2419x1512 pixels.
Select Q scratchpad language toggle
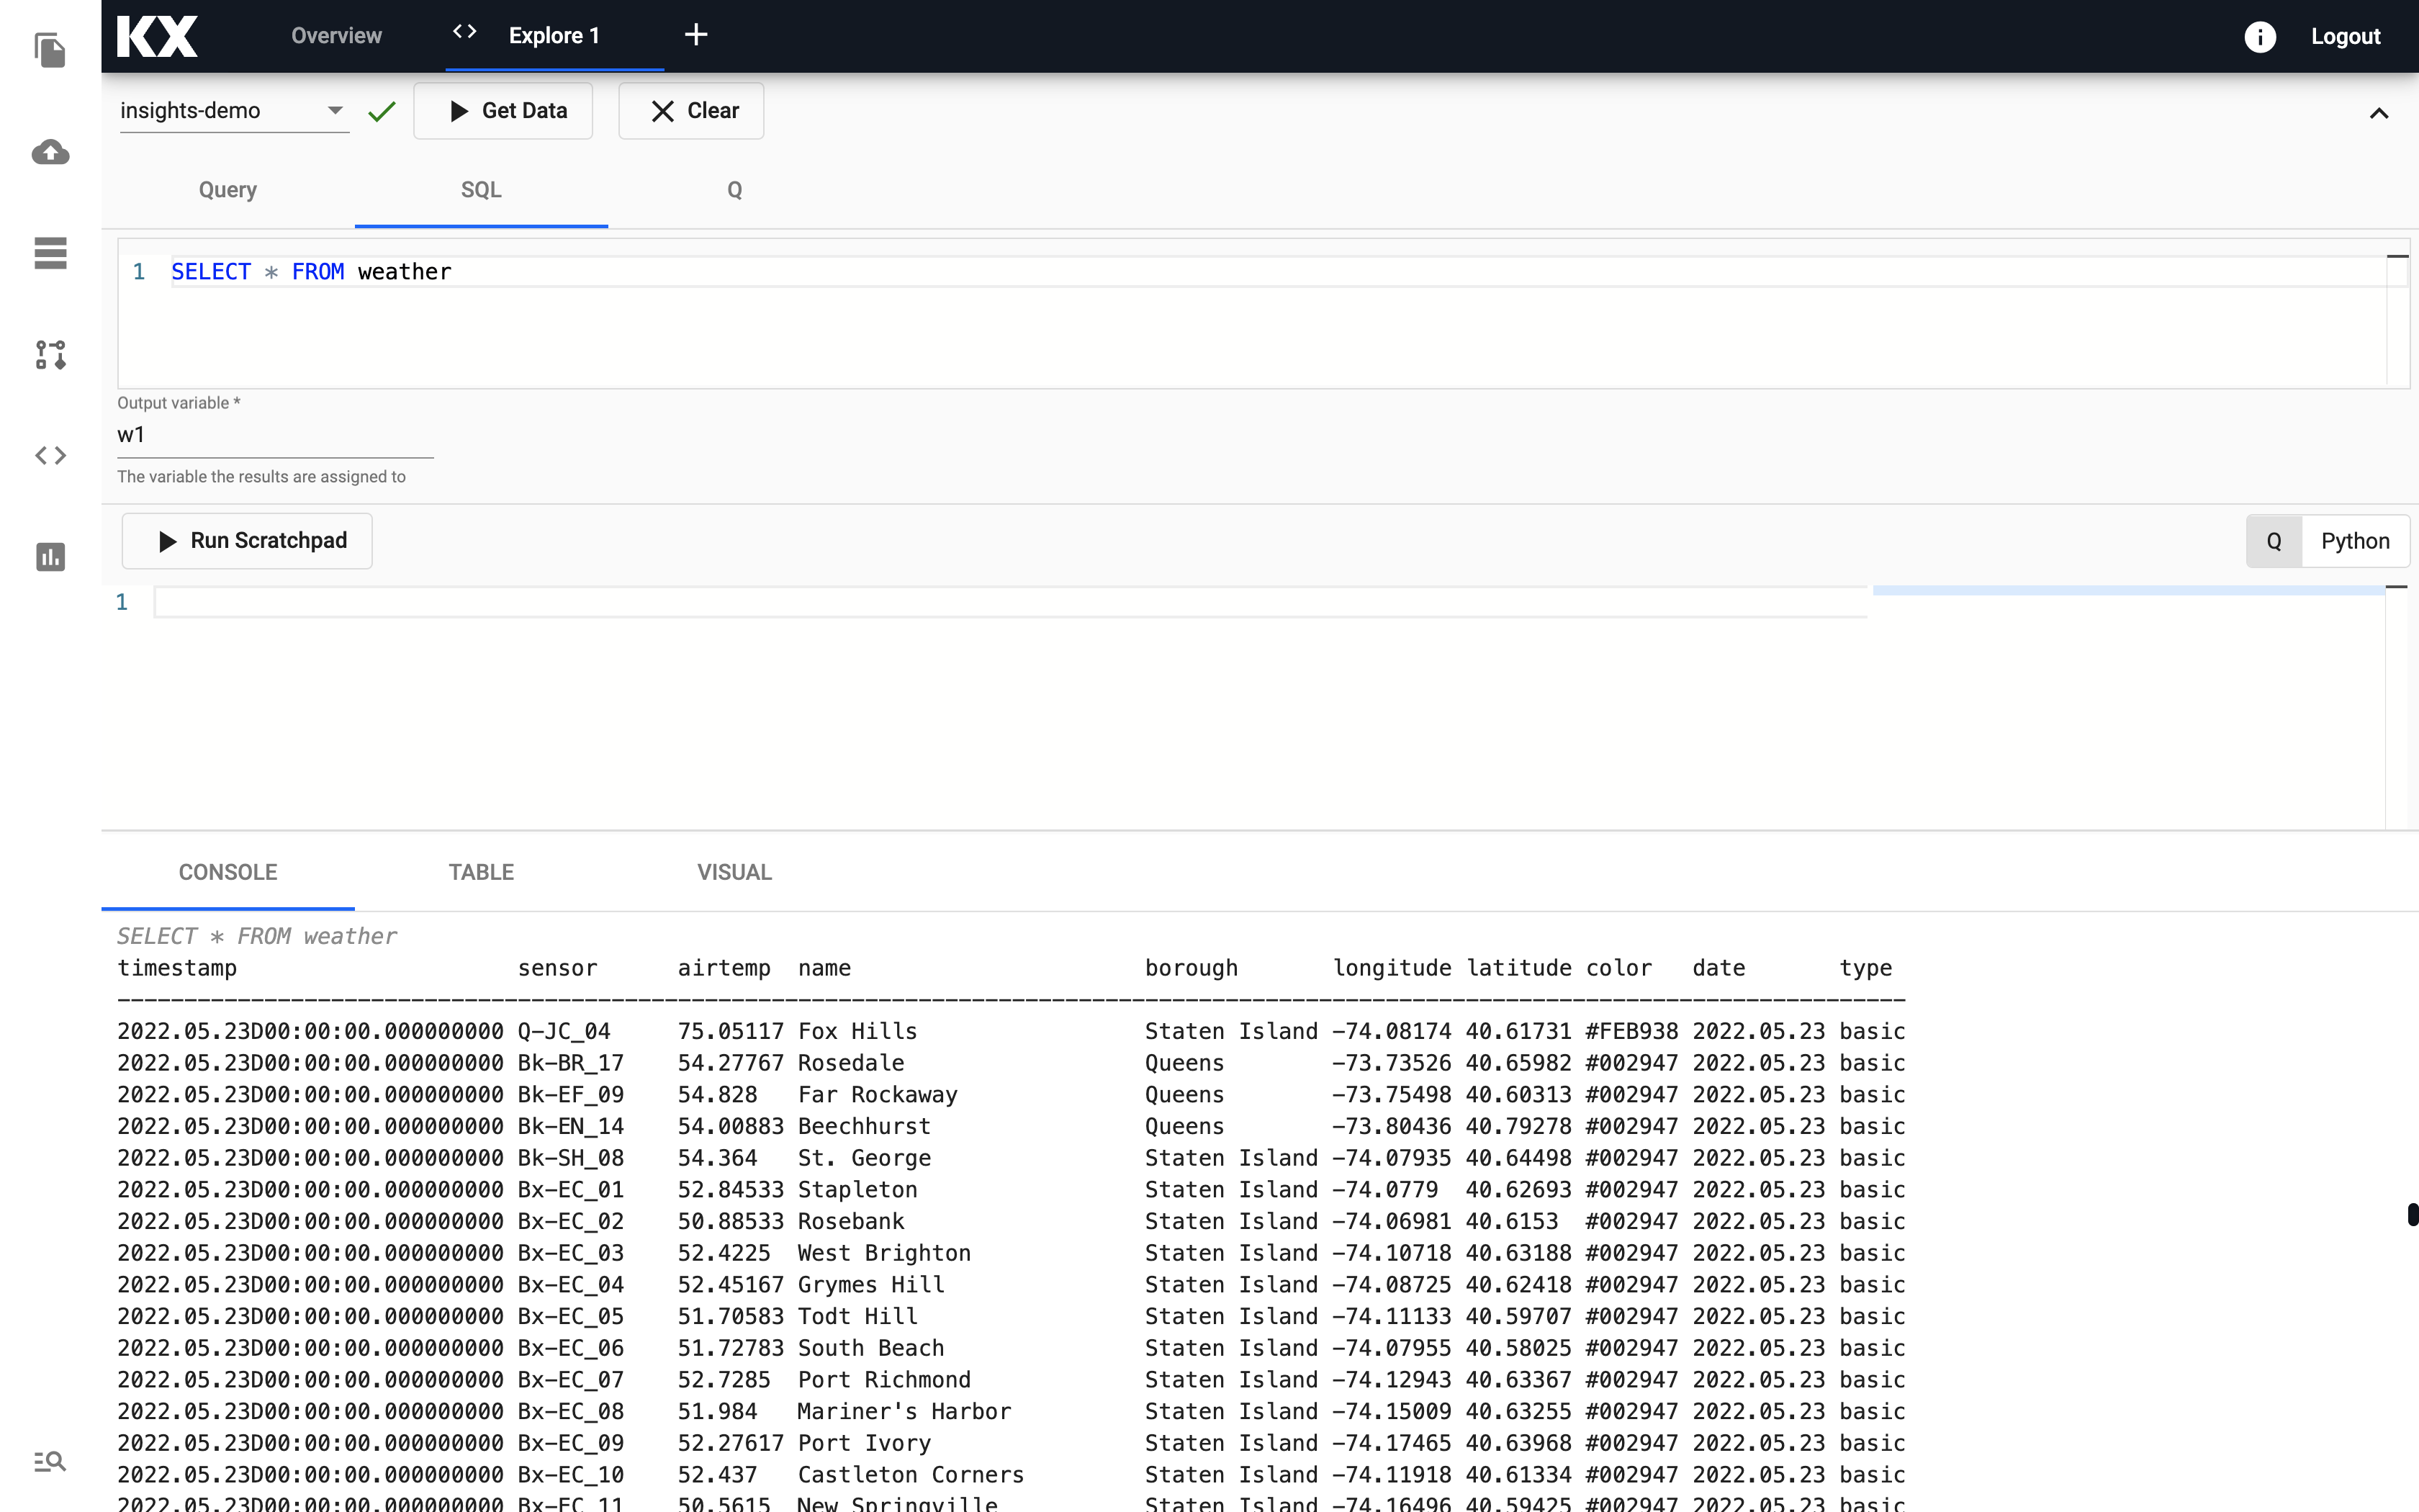pos(2273,541)
